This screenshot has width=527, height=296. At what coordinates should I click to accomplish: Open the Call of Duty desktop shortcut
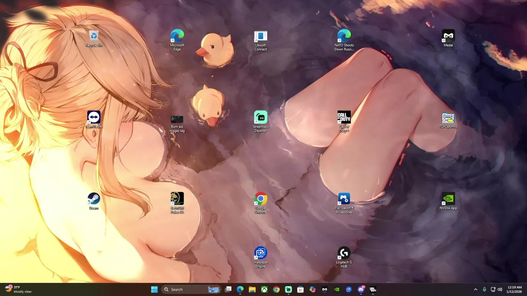[x=344, y=122]
